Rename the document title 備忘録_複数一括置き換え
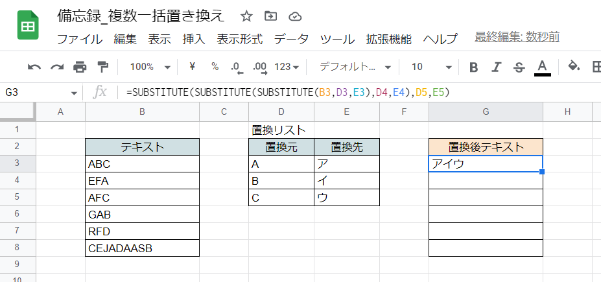 click(141, 16)
